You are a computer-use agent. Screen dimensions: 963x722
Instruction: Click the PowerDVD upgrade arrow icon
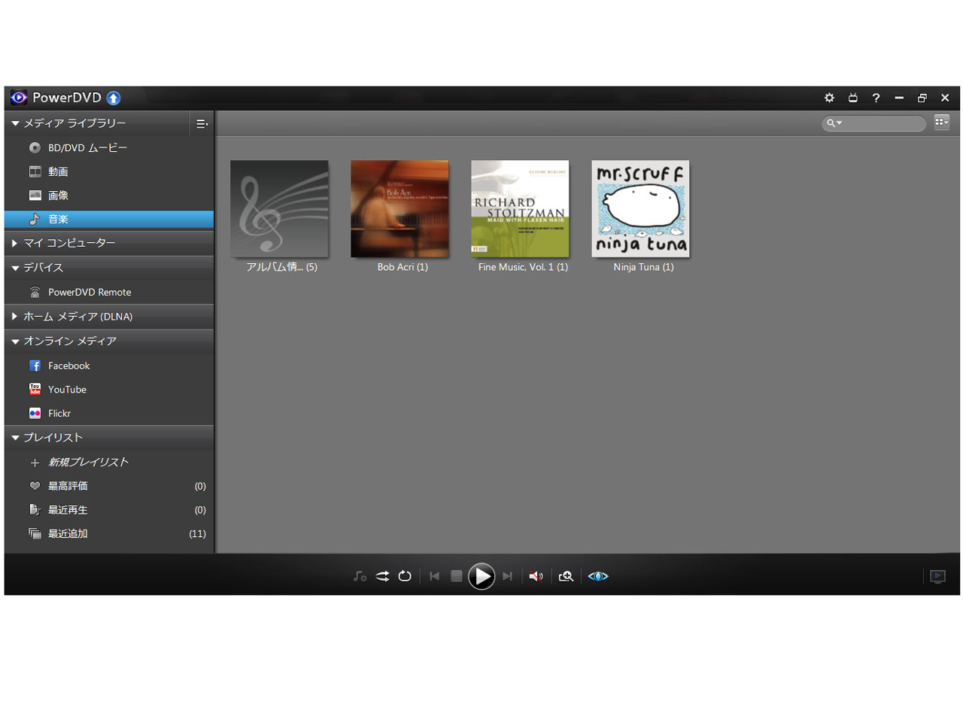[114, 98]
